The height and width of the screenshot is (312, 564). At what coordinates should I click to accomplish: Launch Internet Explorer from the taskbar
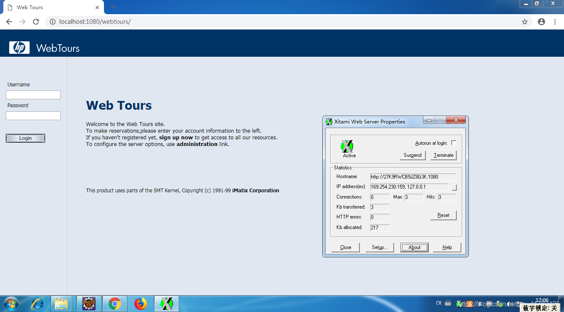point(37,304)
